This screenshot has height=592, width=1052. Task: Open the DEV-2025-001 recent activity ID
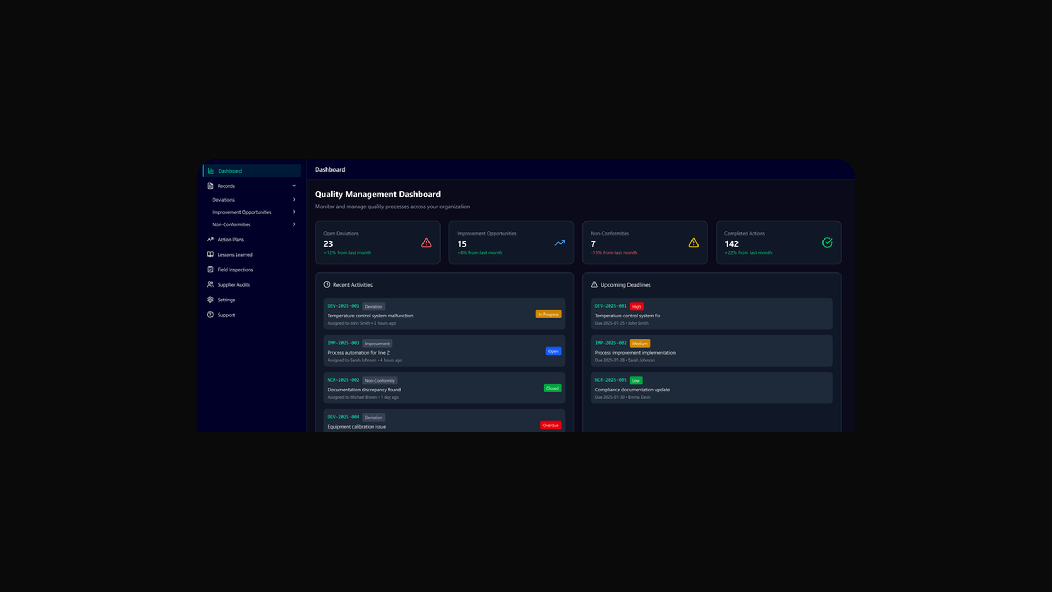[x=344, y=306]
